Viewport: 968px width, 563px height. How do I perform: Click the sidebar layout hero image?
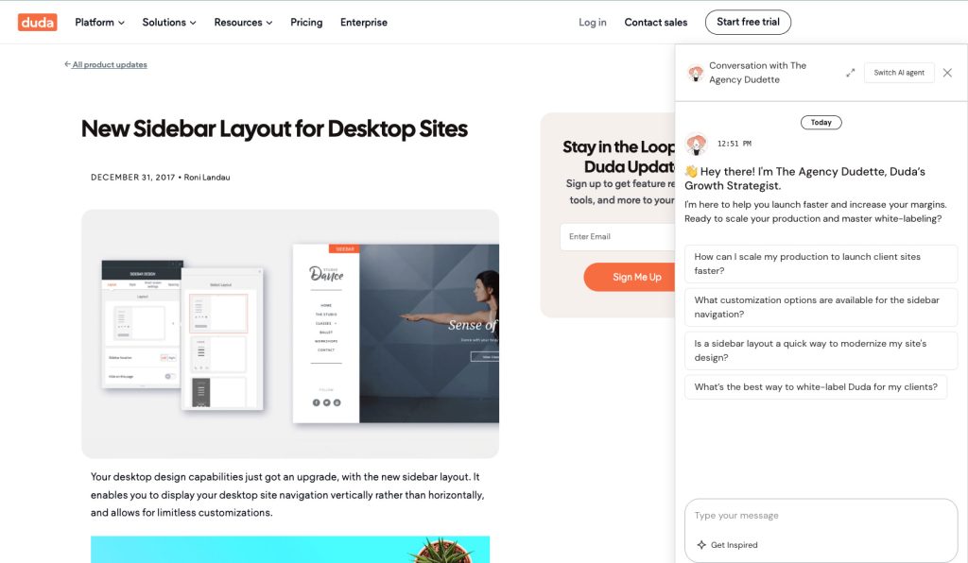[x=290, y=333]
